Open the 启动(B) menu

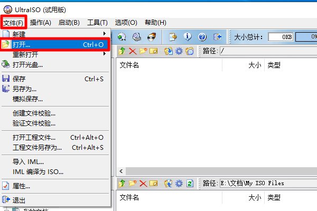69,22
